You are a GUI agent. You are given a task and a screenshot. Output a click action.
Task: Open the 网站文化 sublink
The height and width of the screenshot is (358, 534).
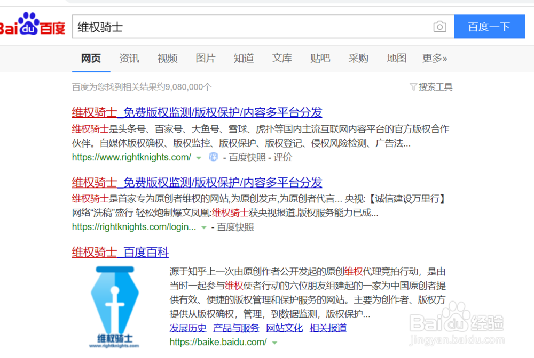pyautogui.click(x=284, y=328)
